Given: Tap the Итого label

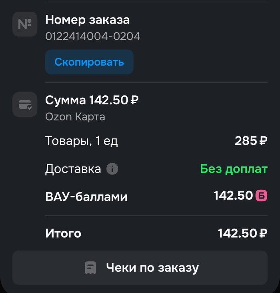Looking at the screenshot, I should click(63, 233).
